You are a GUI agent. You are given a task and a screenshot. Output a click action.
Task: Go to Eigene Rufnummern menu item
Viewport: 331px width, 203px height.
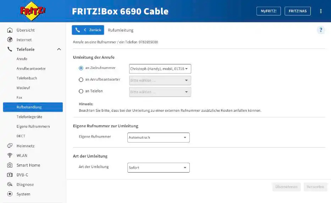point(33,126)
